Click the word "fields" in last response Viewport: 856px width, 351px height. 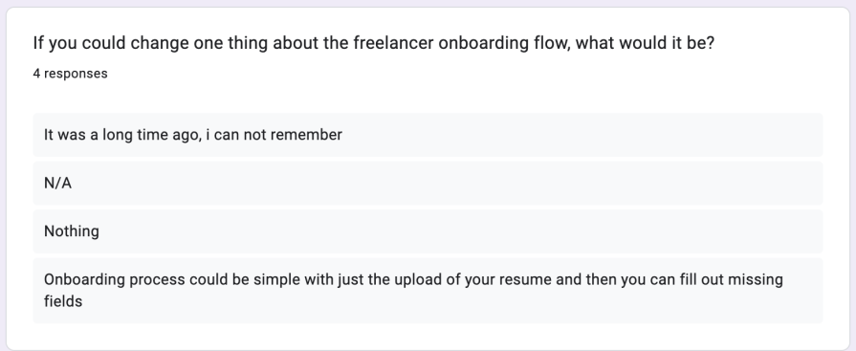[63, 300]
